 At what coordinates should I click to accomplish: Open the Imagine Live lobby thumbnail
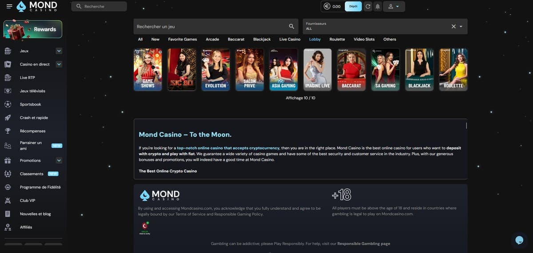coord(318,70)
